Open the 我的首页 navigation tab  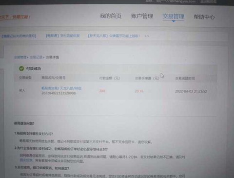click(111, 16)
